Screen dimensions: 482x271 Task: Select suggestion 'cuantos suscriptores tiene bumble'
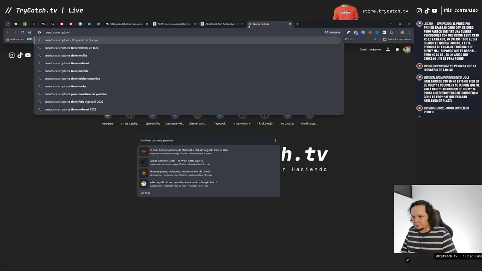point(188,71)
